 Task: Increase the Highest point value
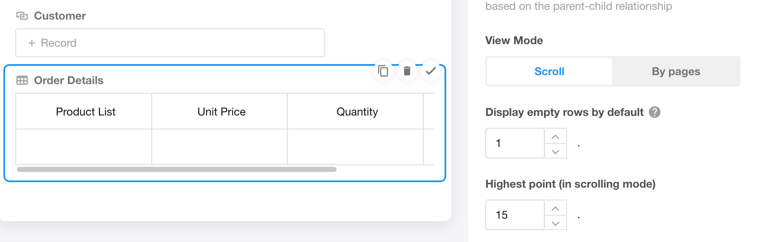pyautogui.click(x=555, y=208)
